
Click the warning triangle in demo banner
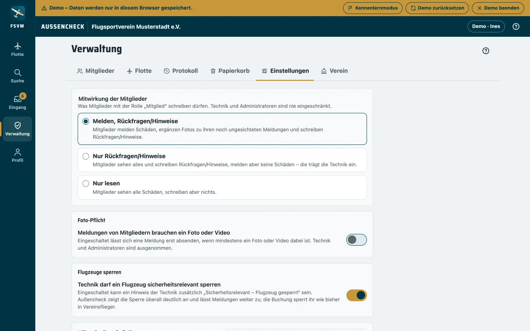[x=44, y=8]
